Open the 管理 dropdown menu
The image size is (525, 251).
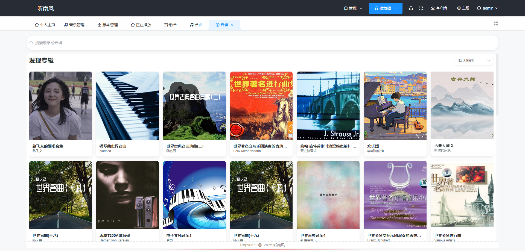(353, 8)
